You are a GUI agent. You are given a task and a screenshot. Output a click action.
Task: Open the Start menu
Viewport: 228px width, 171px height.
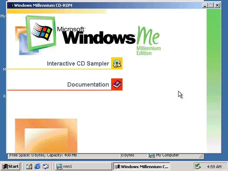(x=10, y=166)
